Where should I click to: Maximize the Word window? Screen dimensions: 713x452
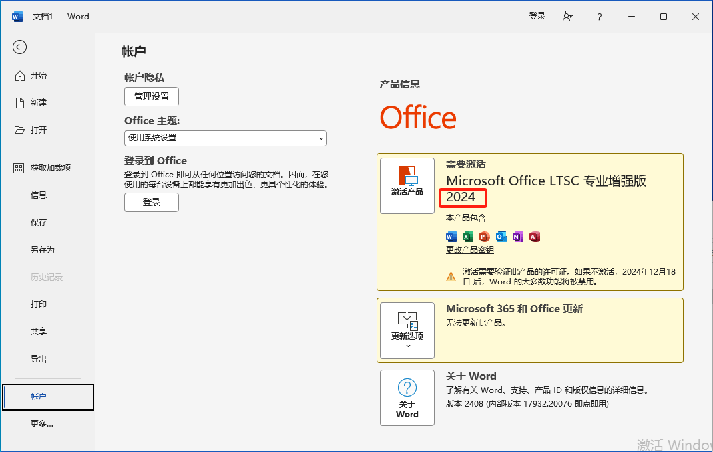click(664, 17)
